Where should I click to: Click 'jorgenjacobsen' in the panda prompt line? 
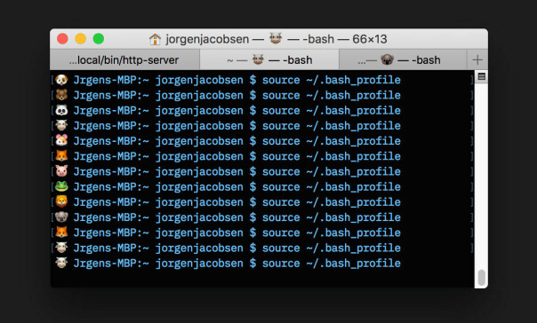[199, 111]
